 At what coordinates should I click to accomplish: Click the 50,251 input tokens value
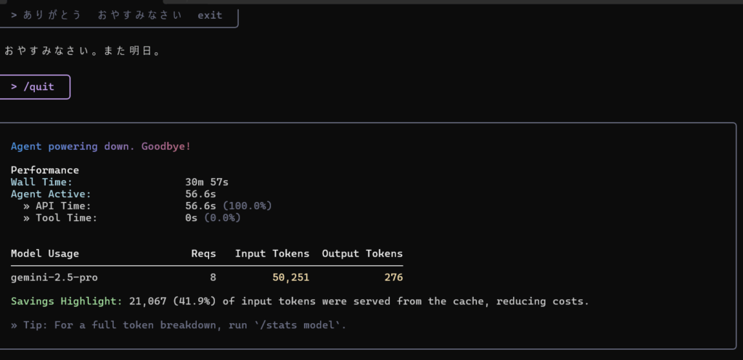point(291,277)
